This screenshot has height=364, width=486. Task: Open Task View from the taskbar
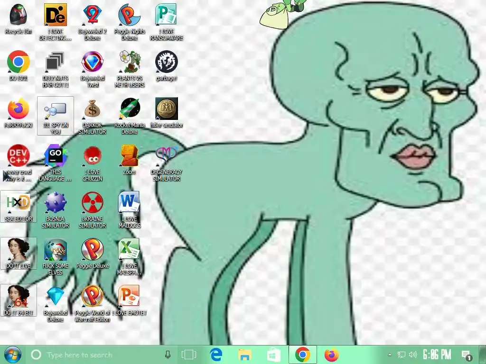pos(188,355)
